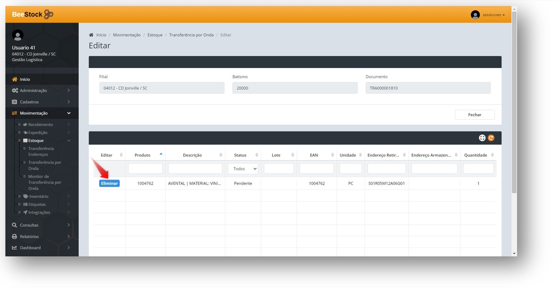Open the szsolucoes user dropdown menu

click(x=494, y=15)
